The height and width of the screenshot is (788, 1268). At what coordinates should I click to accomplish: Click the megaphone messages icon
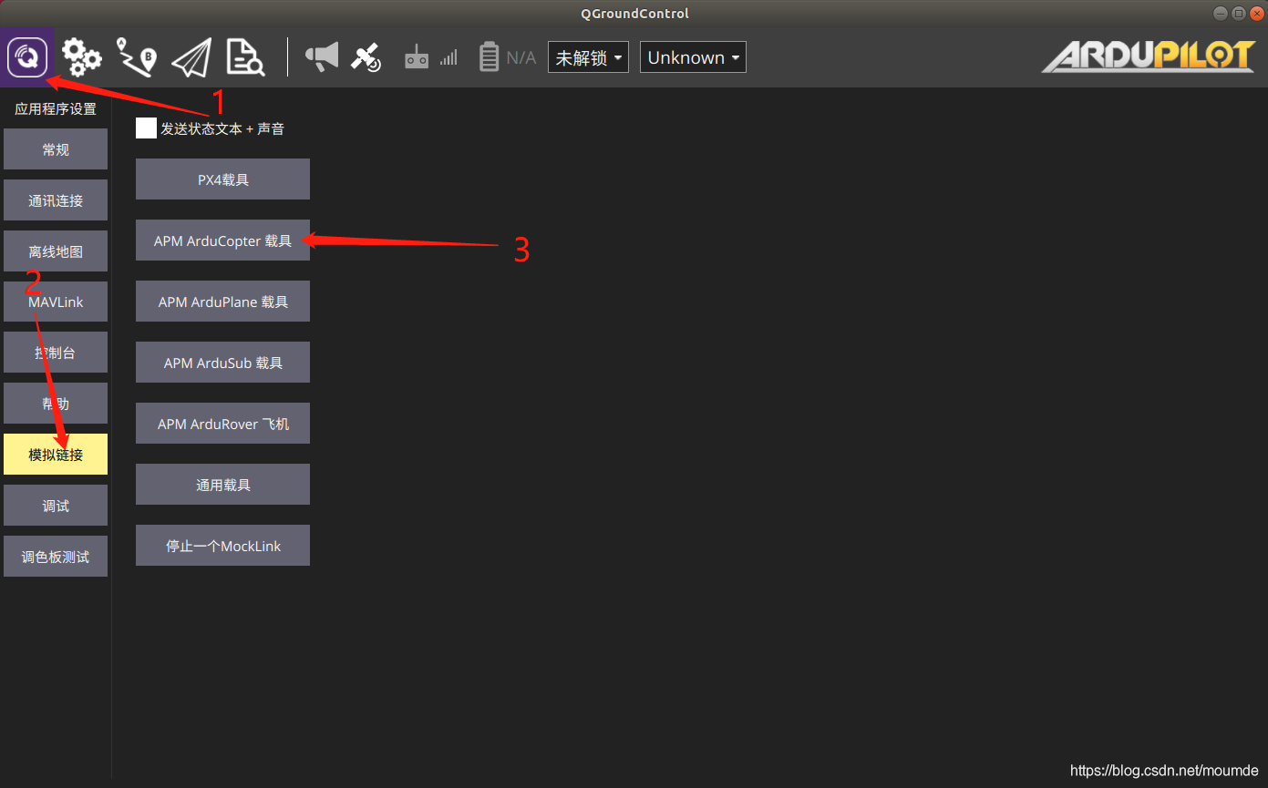click(321, 57)
